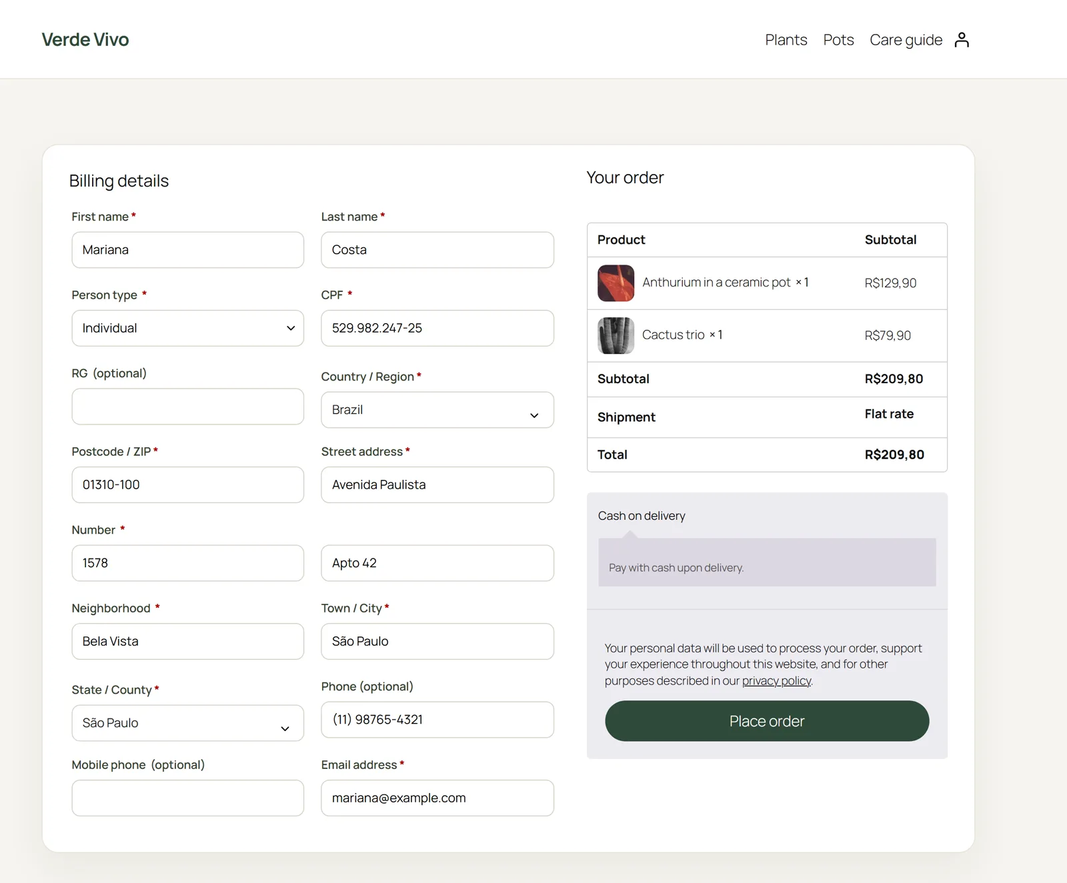Focus the Town / City field
Image resolution: width=1067 pixels, height=883 pixels.
click(x=437, y=641)
